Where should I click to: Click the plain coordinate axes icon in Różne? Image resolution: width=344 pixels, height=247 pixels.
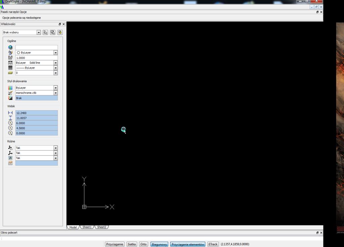pyautogui.click(x=10, y=153)
